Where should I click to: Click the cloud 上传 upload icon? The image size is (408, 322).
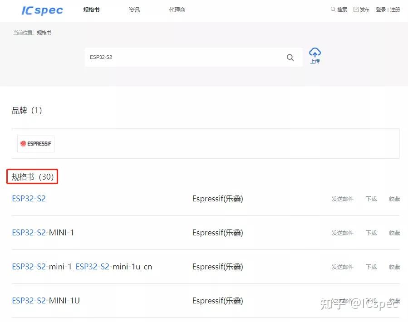coord(315,52)
